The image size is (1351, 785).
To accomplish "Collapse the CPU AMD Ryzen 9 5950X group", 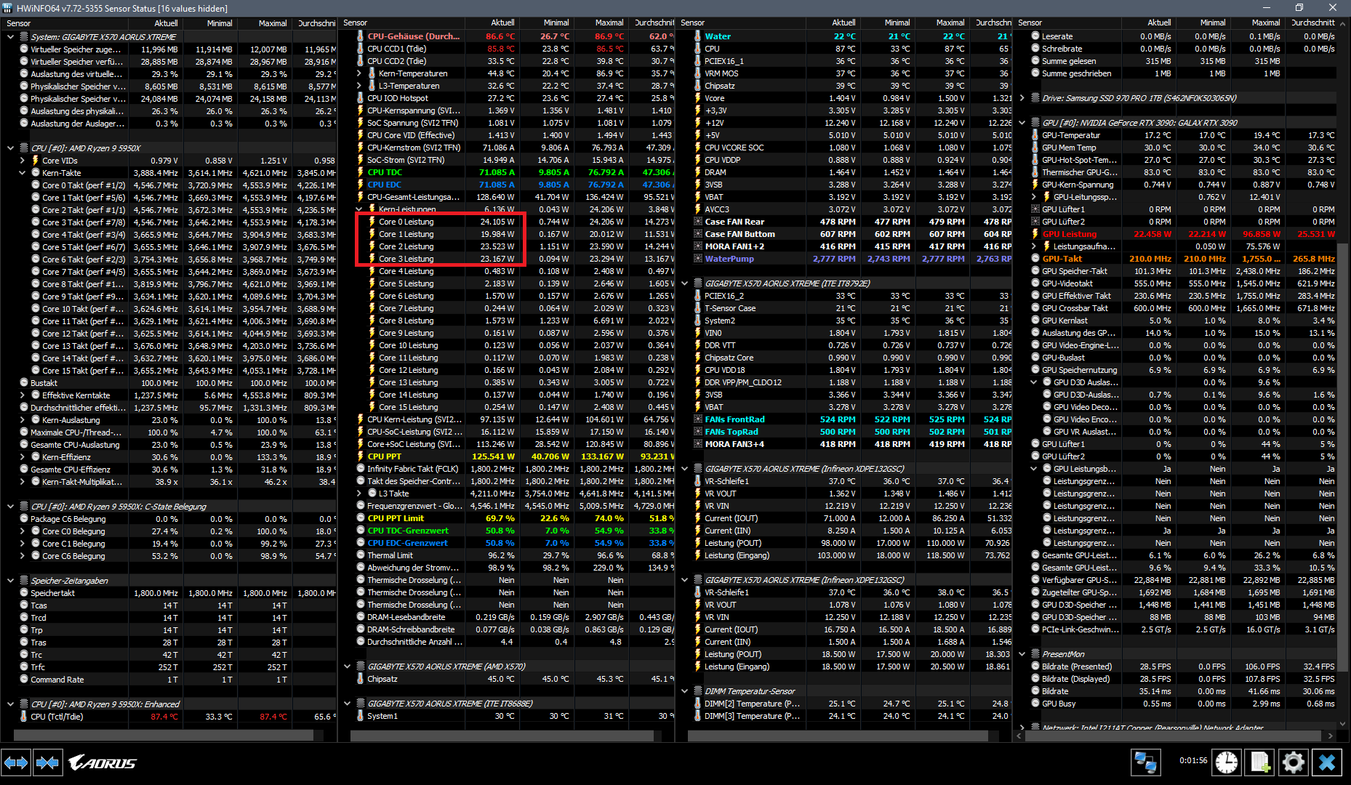I will tap(10, 148).
